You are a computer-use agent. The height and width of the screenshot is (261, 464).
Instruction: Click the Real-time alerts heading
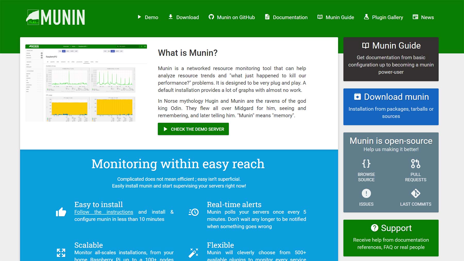click(234, 205)
